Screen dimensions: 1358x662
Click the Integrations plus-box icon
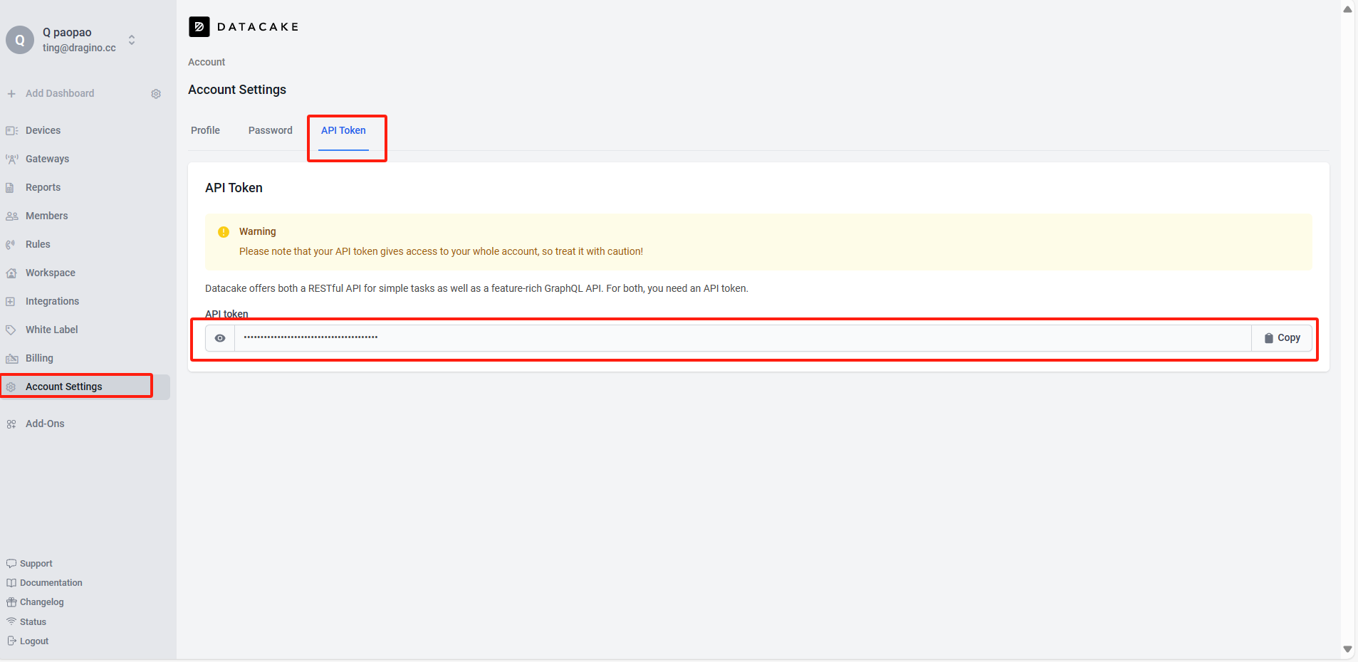click(x=11, y=301)
